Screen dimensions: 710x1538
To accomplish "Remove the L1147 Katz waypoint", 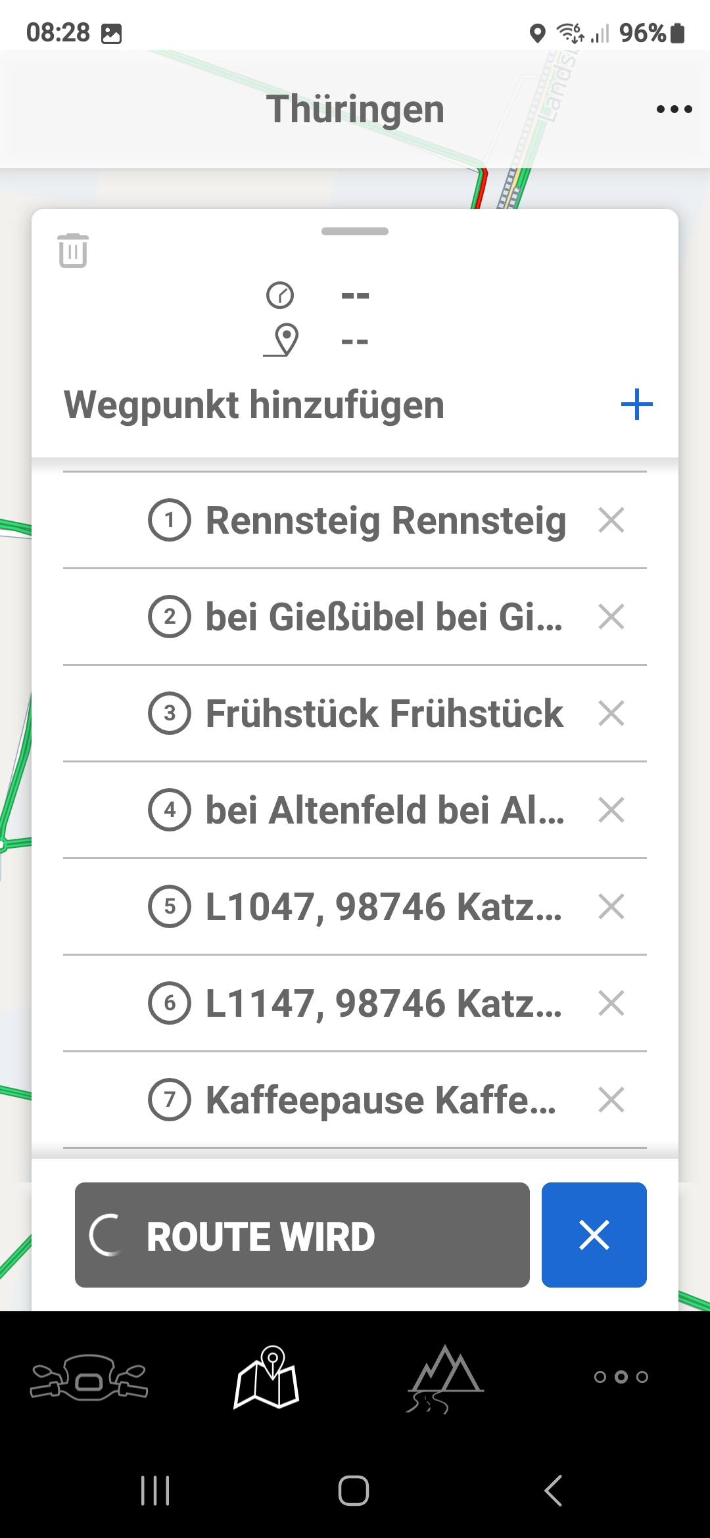I will [x=611, y=1003].
